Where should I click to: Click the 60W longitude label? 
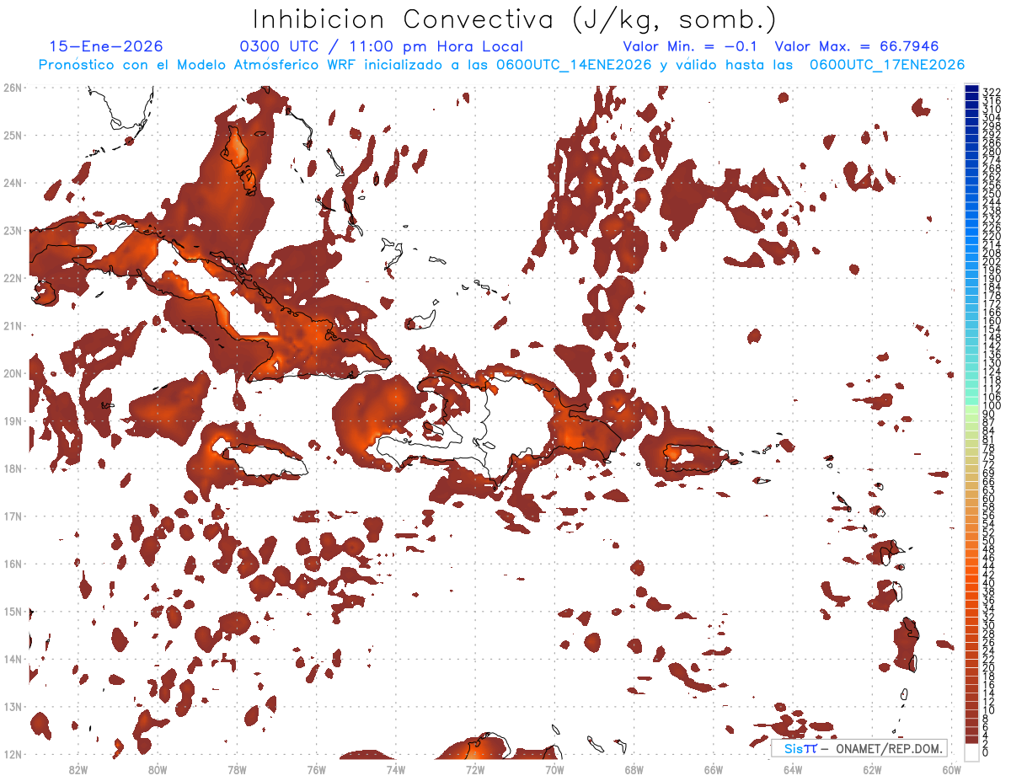pyautogui.click(x=952, y=769)
